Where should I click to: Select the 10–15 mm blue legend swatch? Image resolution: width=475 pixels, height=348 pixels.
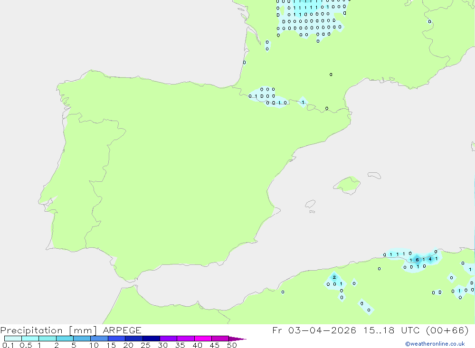click(x=99, y=339)
